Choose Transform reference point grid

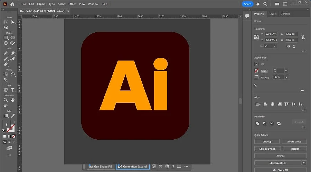tap(256, 37)
